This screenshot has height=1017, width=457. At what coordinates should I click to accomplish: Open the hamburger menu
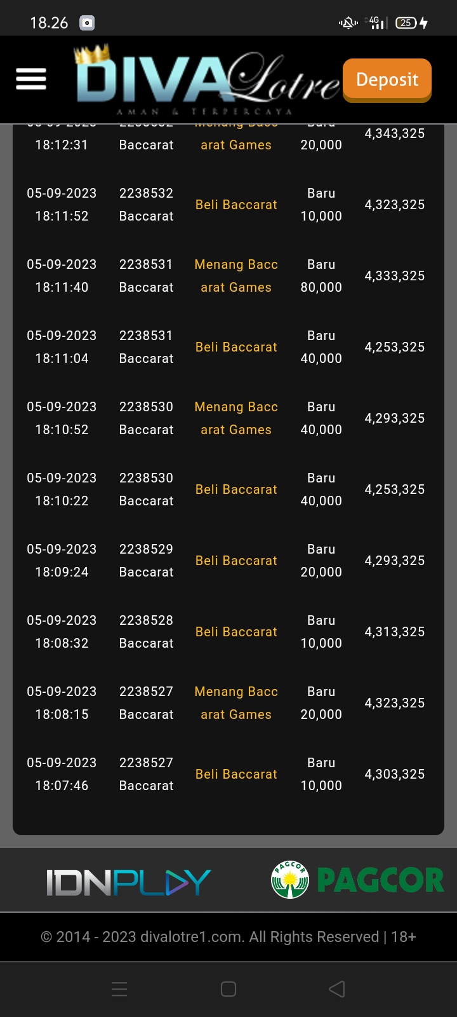[31, 79]
